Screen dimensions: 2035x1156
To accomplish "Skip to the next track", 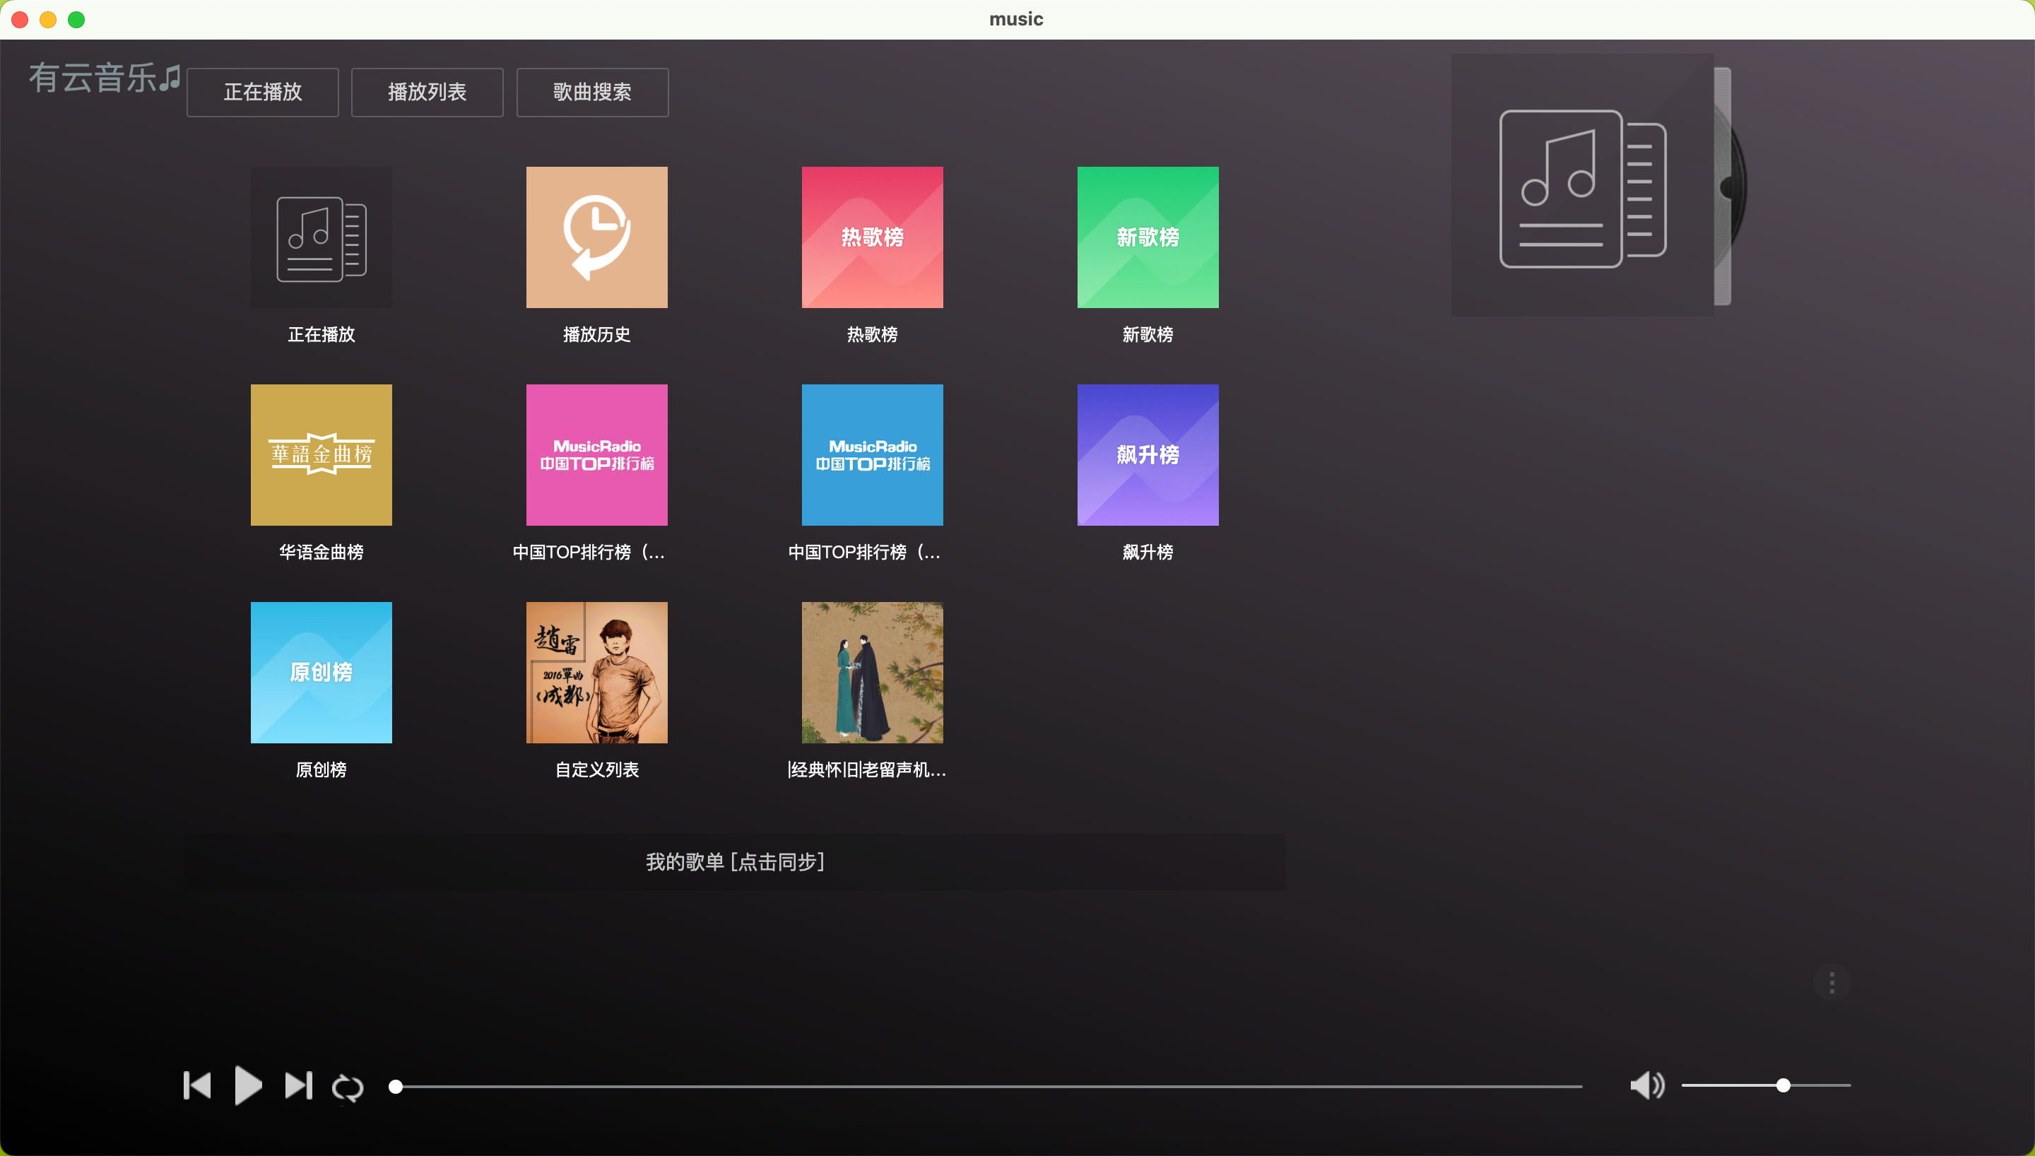I will tap(298, 1085).
